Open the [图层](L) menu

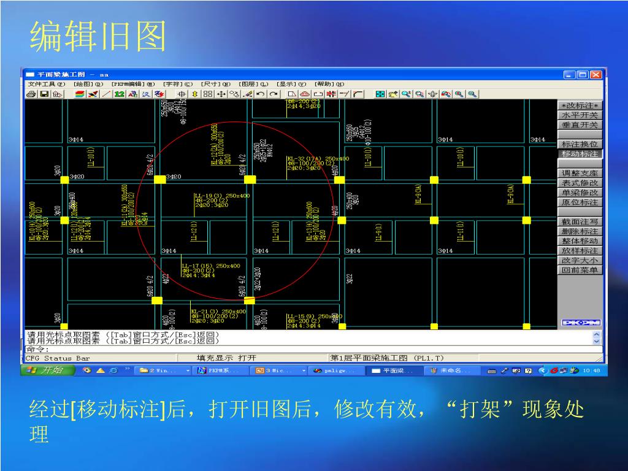[x=253, y=84]
